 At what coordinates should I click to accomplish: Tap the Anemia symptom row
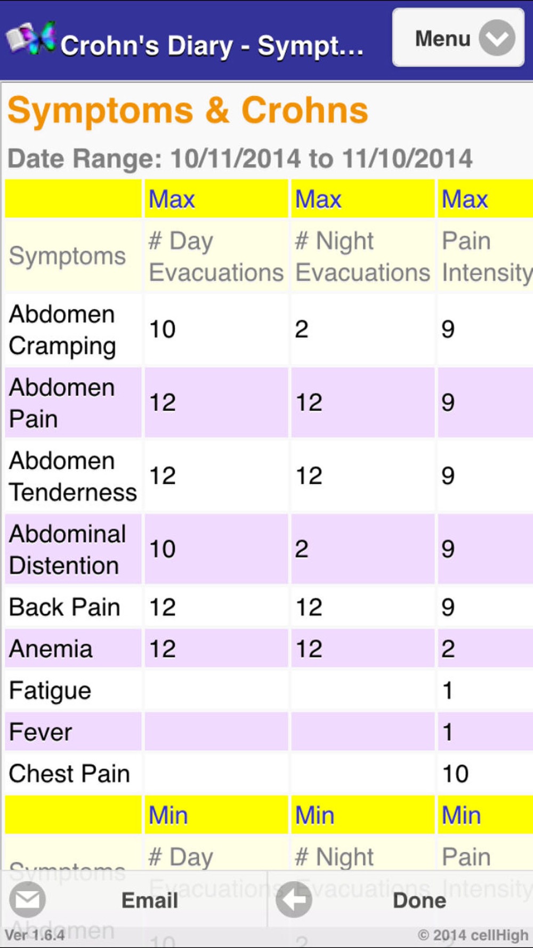[x=51, y=649]
